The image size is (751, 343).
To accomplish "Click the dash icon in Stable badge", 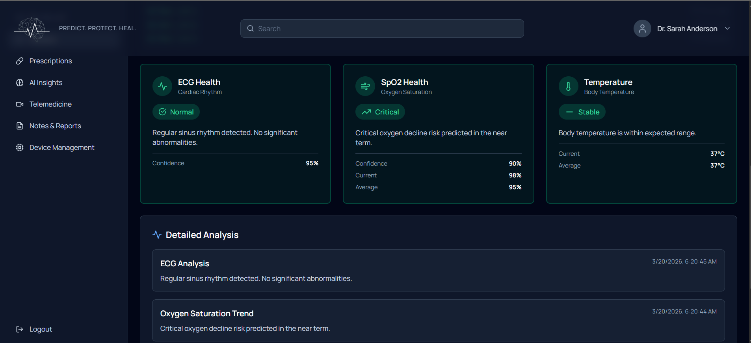I will (569, 112).
